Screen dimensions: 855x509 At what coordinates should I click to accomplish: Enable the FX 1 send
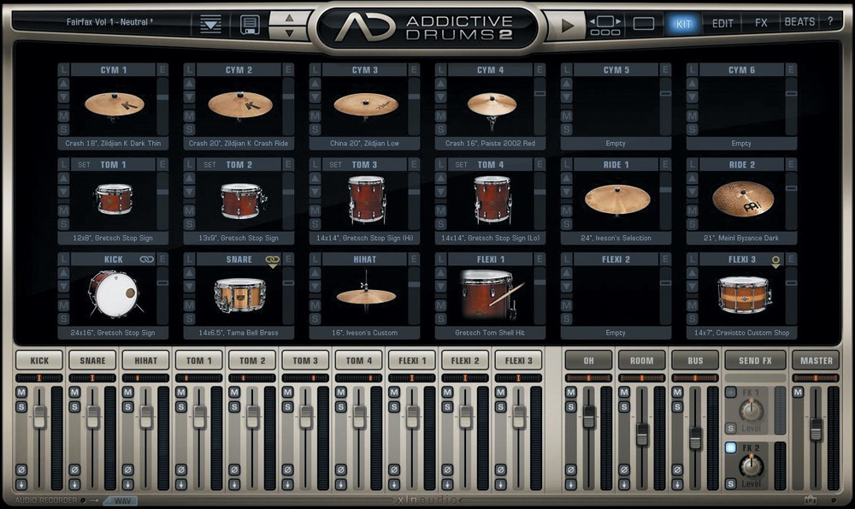(x=730, y=393)
